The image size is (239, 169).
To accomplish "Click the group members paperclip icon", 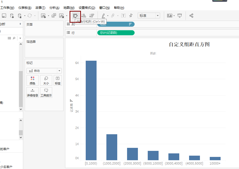I will (113, 16).
